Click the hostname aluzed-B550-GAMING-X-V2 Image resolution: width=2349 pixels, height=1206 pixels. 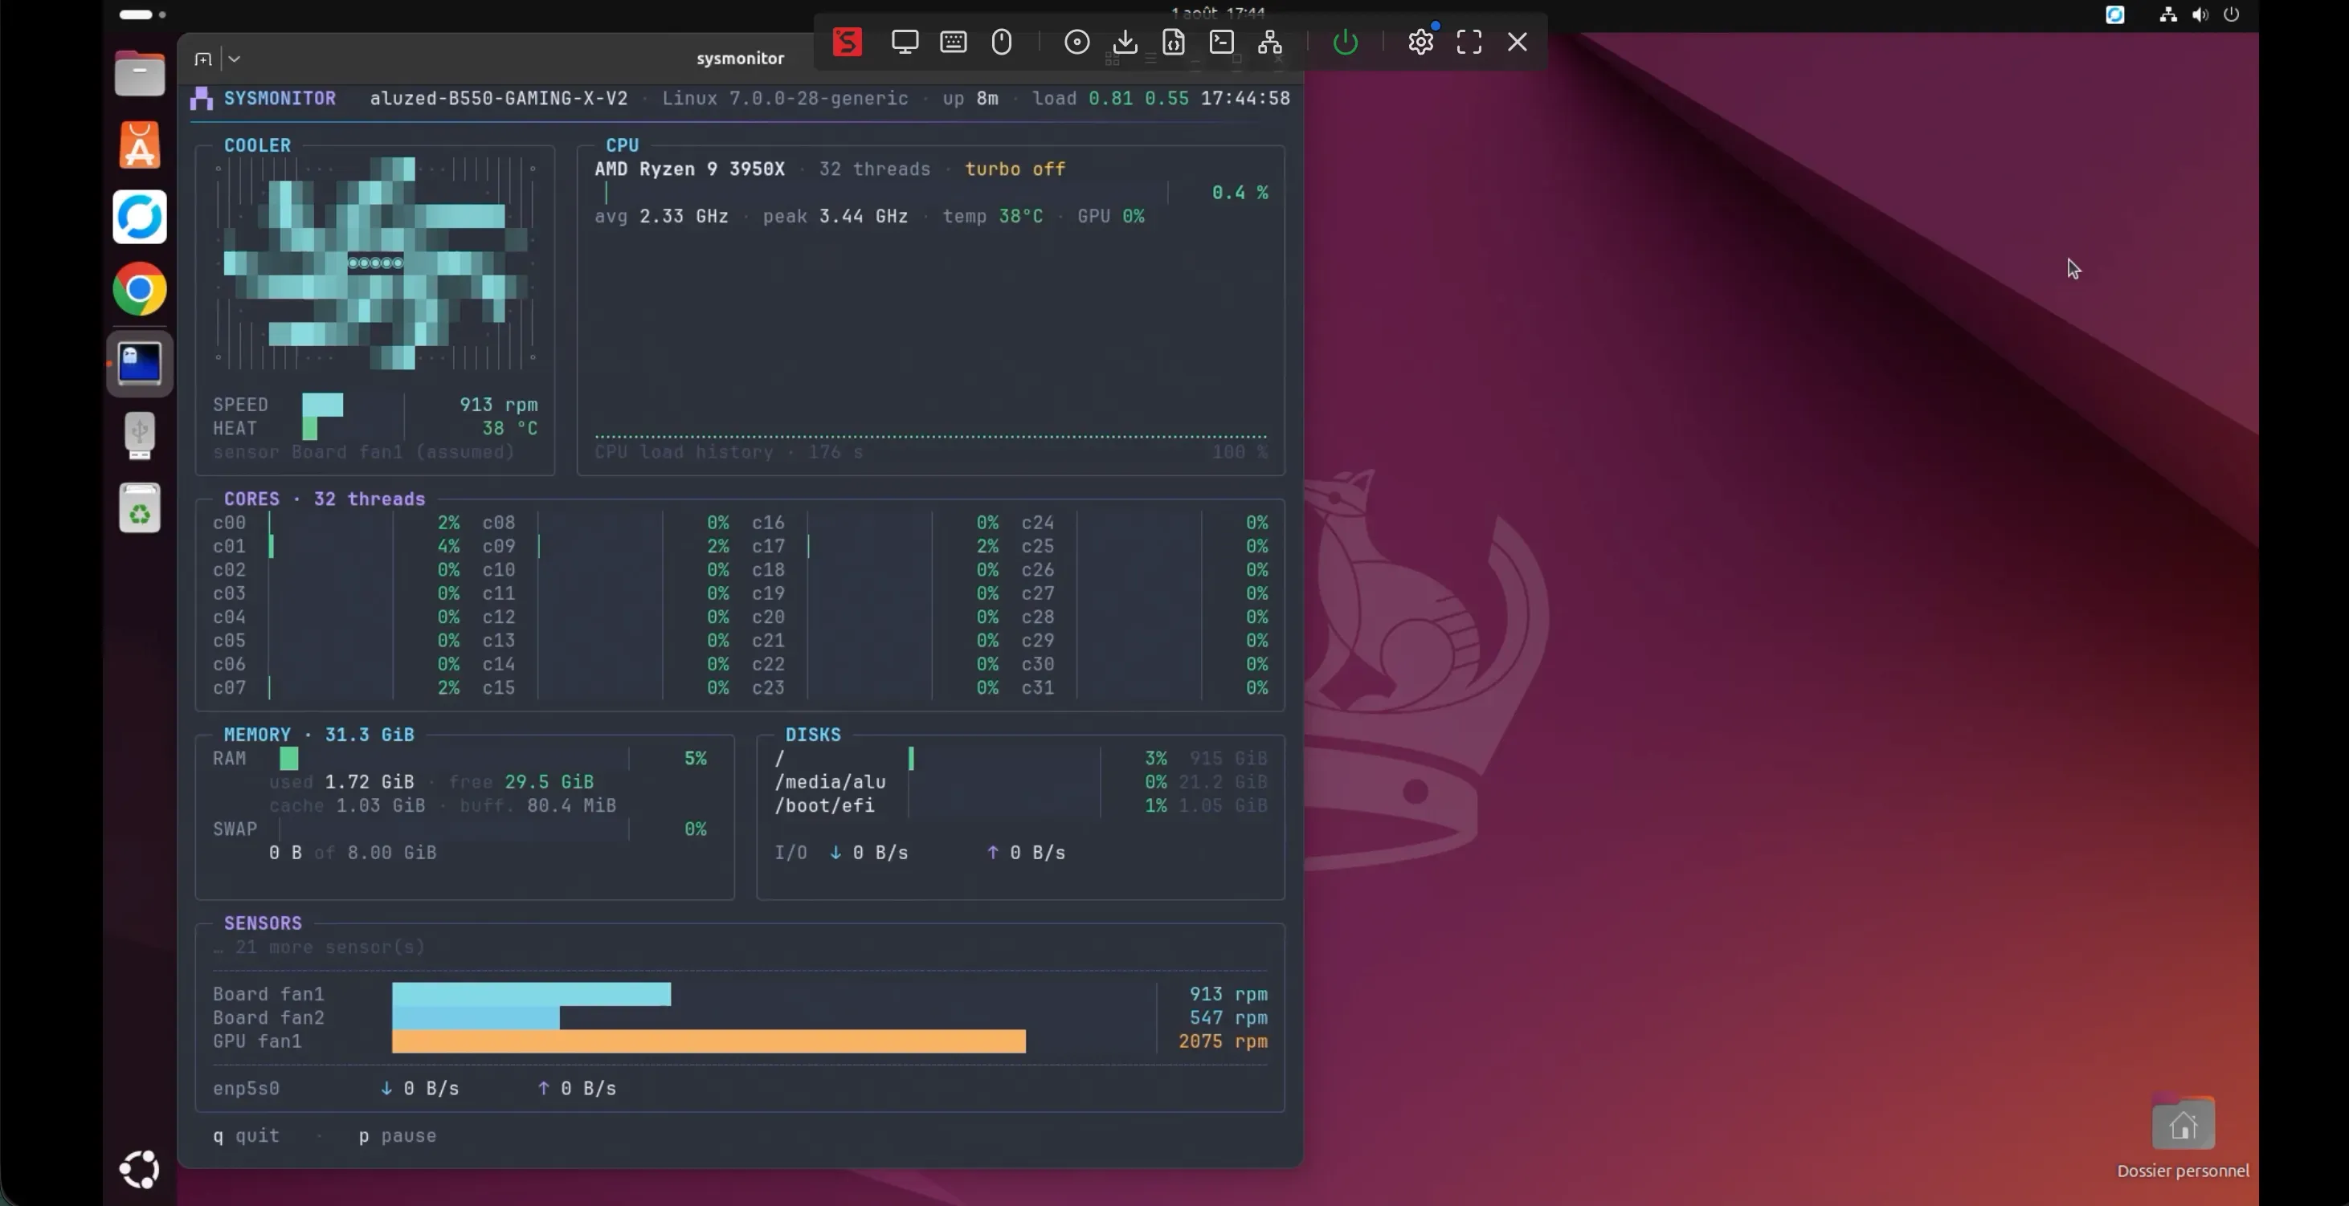(499, 99)
